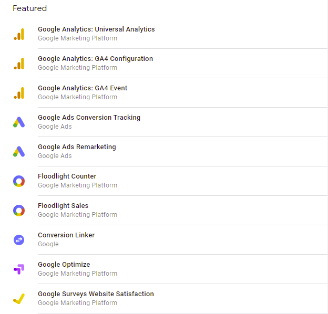Click the yellow checkmark Surveys icon
This screenshot has width=328, height=314.
[19, 299]
